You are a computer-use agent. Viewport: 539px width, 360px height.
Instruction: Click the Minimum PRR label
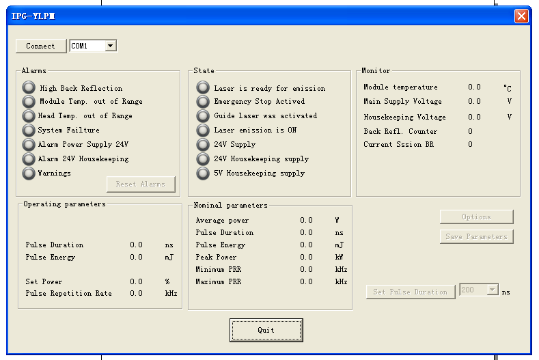(x=219, y=270)
